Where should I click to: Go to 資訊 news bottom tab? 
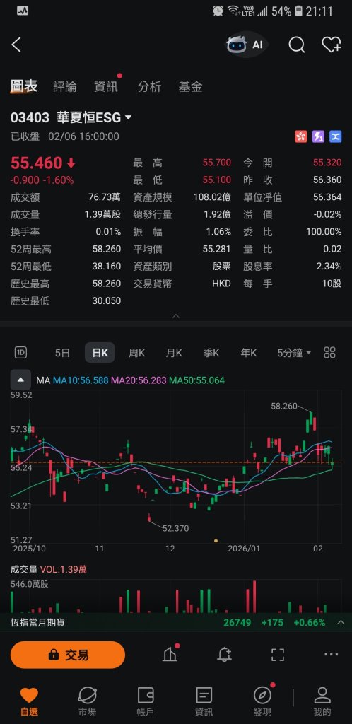click(x=204, y=701)
